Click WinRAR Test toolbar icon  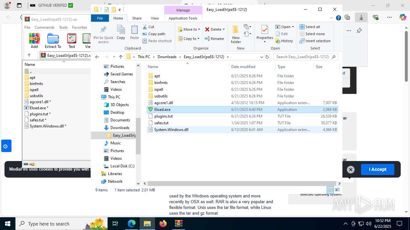[72, 41]
